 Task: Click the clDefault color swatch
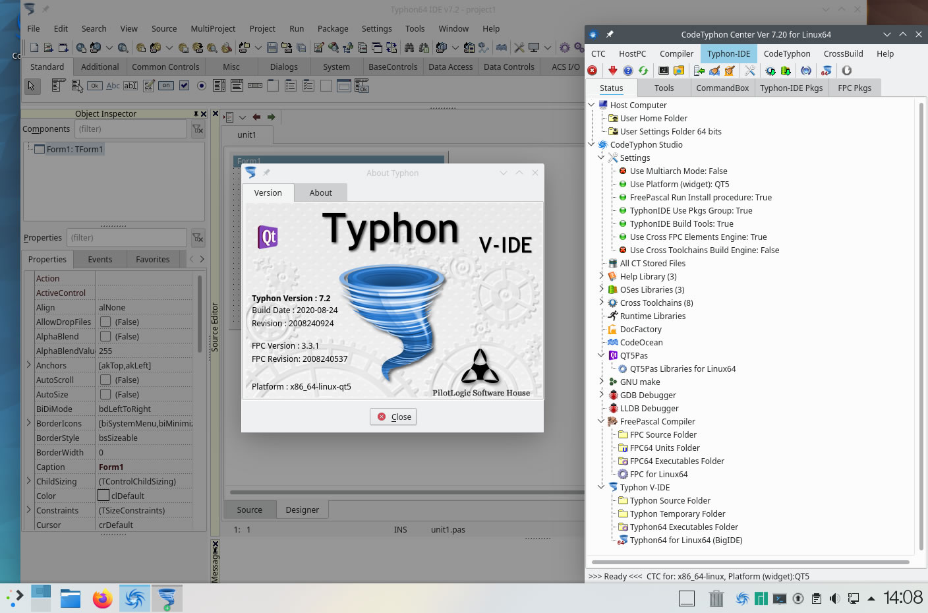point(103,496)
